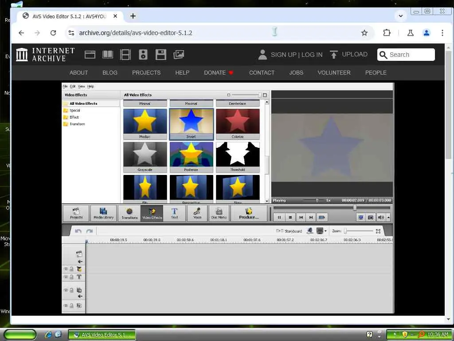The width and height of the screenshot is (454, 341).
Task: Open Internet Archive software floppy icon
Action: [160, 55]
